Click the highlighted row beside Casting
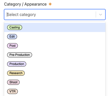Viewport: 110px width, 96px height. click(x=64, y=27)
